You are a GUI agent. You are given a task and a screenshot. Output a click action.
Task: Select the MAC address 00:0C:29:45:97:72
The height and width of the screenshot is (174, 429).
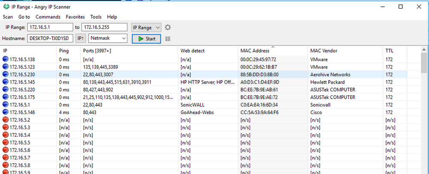[258, 59]
